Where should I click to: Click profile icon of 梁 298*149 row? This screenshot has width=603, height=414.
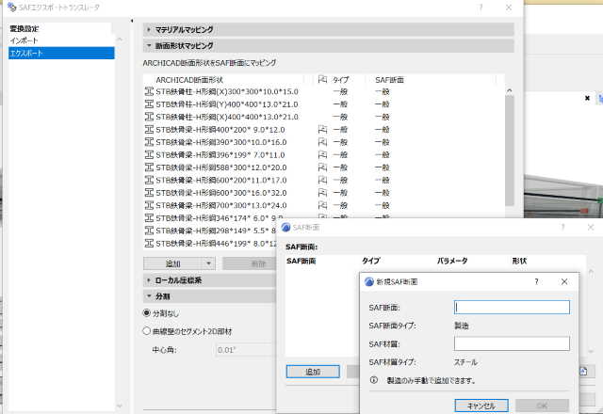(x=149, y=231)
